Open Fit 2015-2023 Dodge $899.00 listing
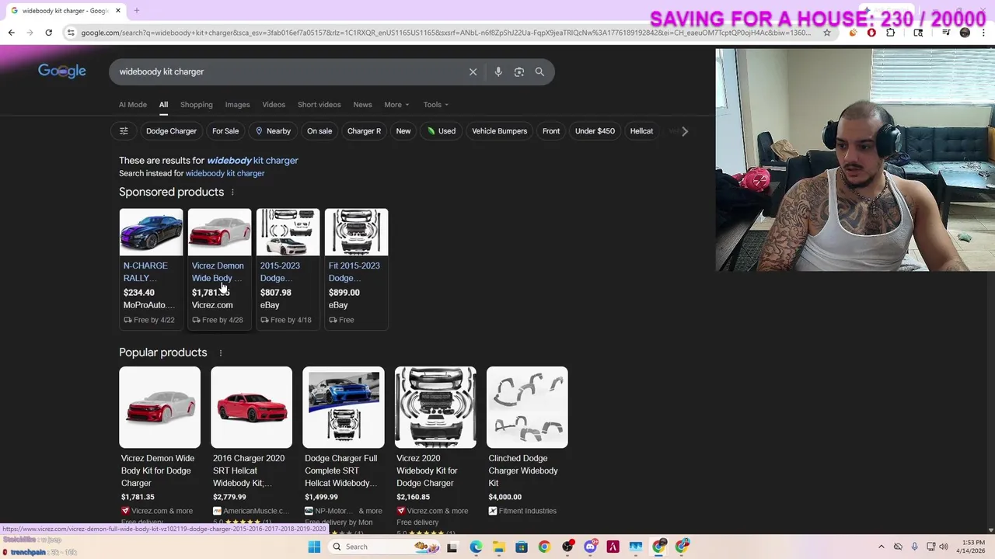 [356, 269]
